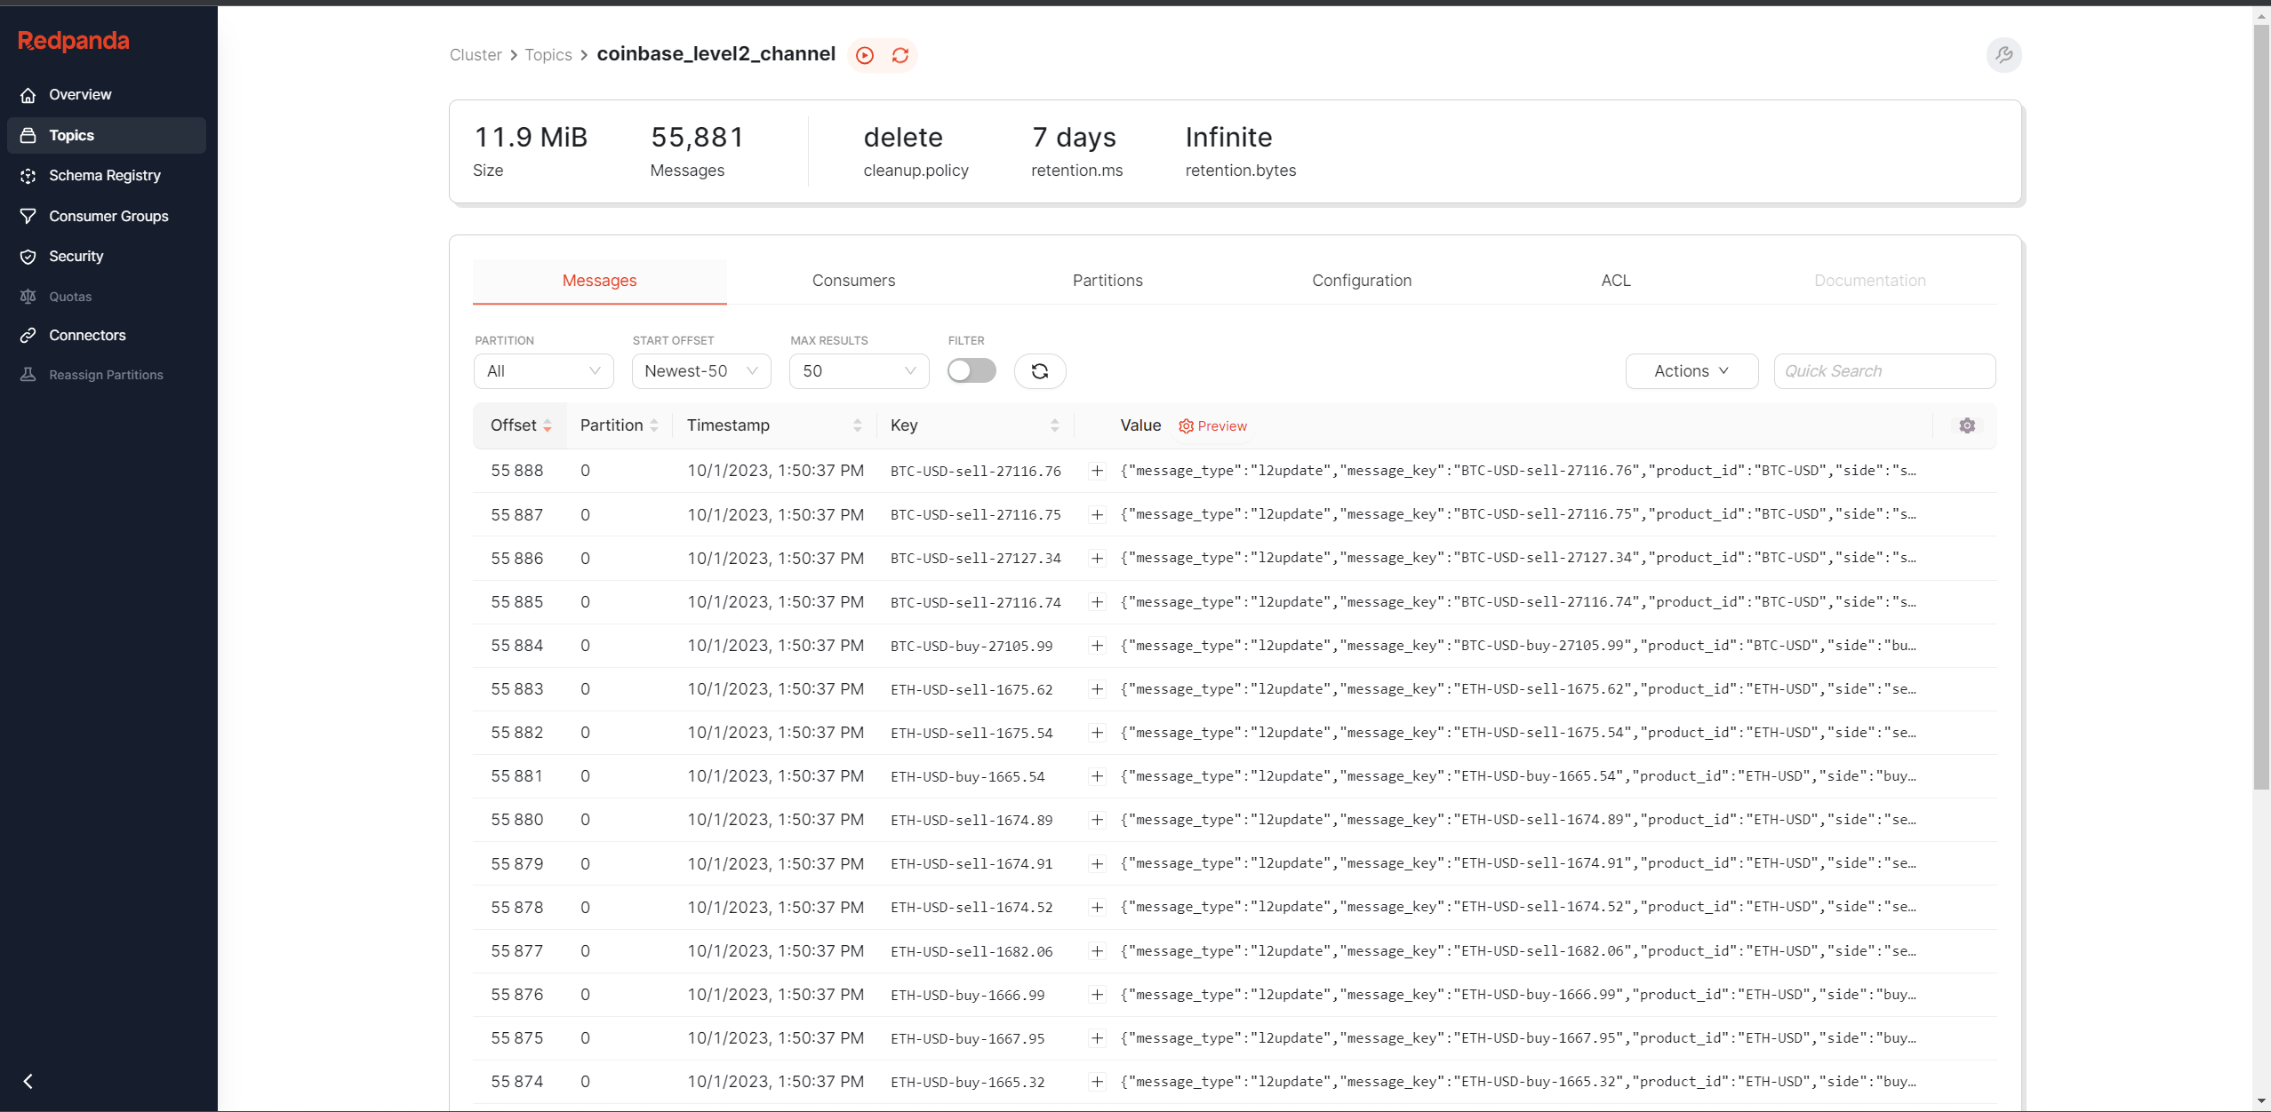Viewport: 2271px width, 1112px height.
Task: Click the wrench icon at the top right
Action: 2003,55
